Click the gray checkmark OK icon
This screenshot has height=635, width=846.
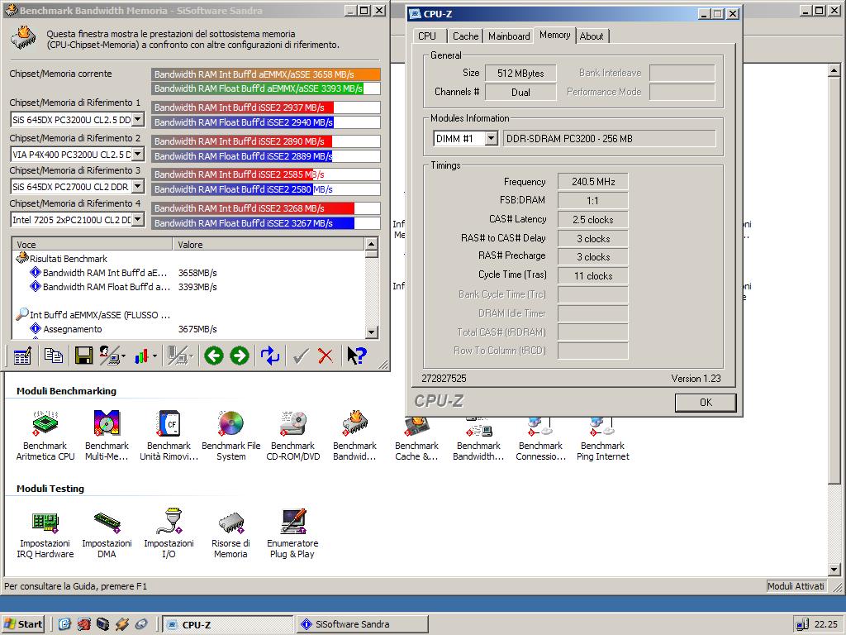pos(300,356)
